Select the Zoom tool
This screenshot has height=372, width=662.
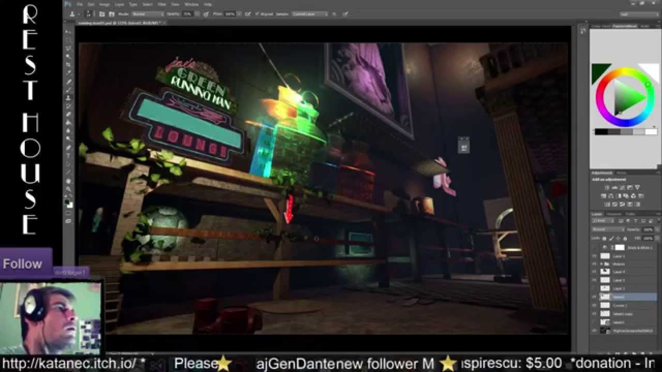point(68,189)
